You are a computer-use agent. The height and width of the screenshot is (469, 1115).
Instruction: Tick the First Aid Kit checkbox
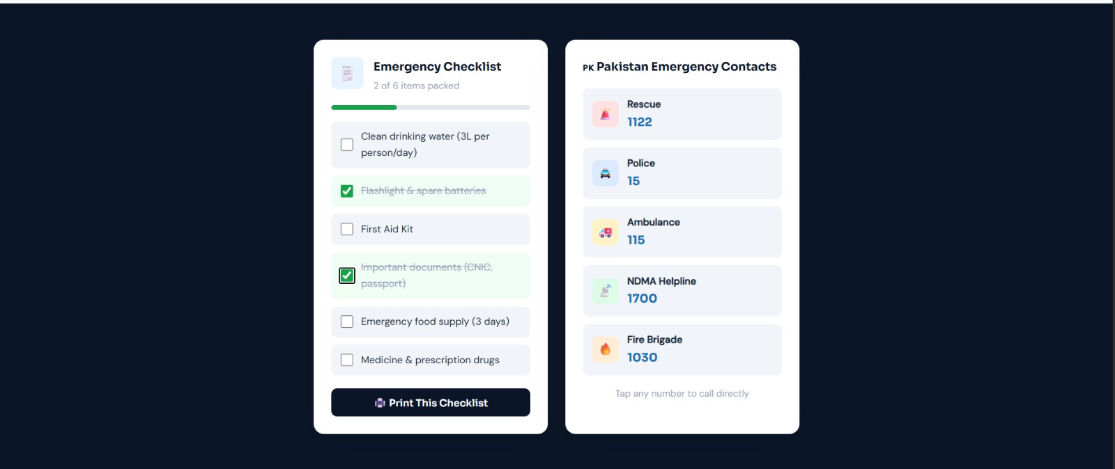[347, 229]
